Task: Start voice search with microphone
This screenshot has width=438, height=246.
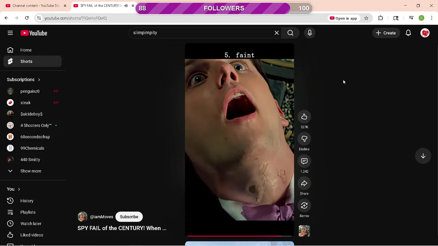Action: pyautogui.click(x=310, y=33)
